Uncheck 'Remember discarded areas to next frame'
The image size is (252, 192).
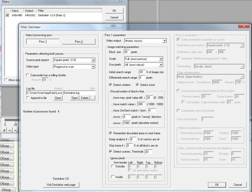110,133
